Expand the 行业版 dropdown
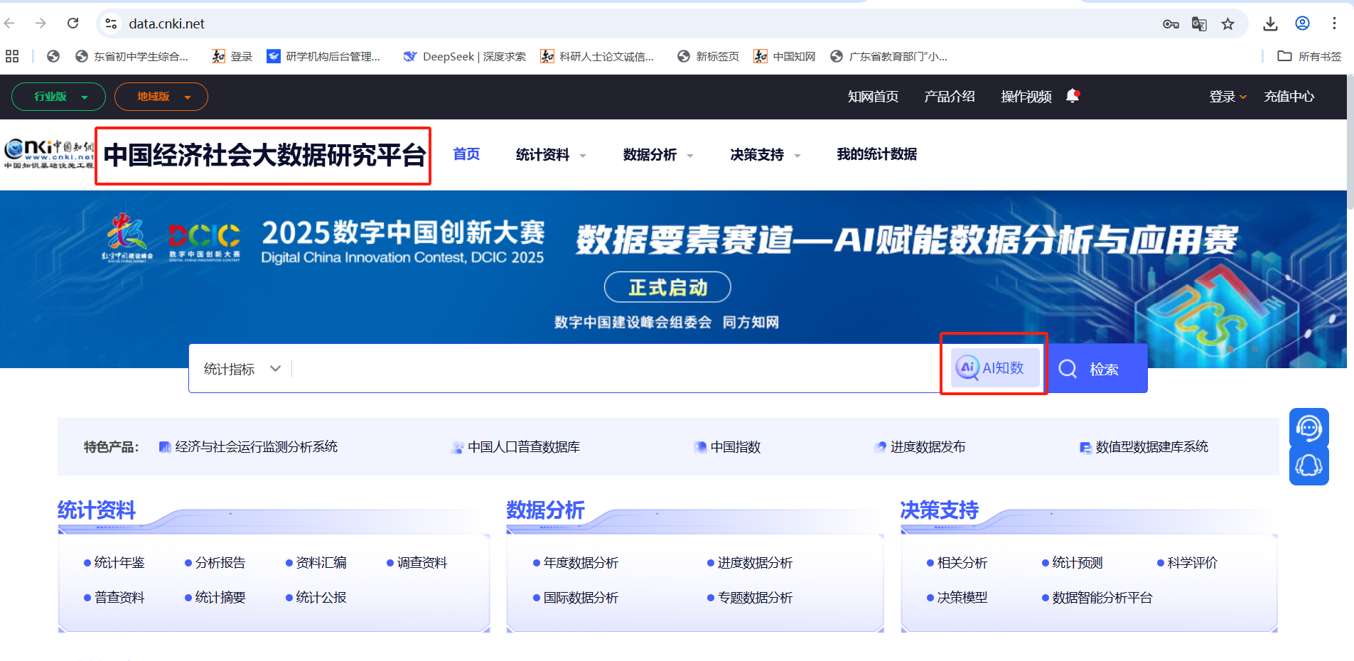1354x661 pixels. click(x=58, y=97)
